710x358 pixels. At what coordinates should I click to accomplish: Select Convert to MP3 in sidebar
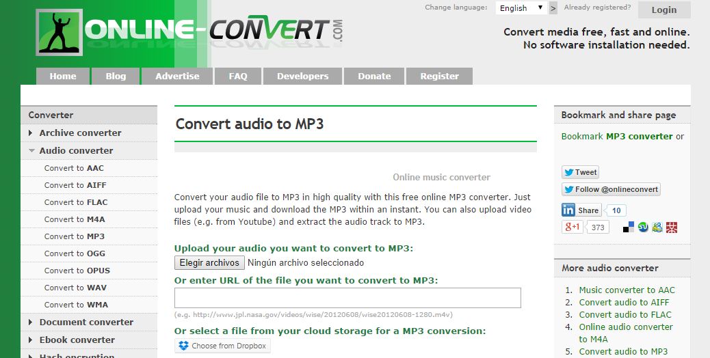click(75, 236)
